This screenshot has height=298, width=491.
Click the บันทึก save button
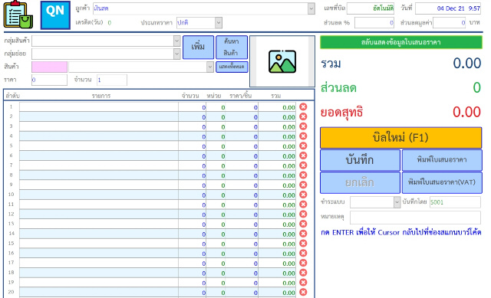[x=360, y=160]
